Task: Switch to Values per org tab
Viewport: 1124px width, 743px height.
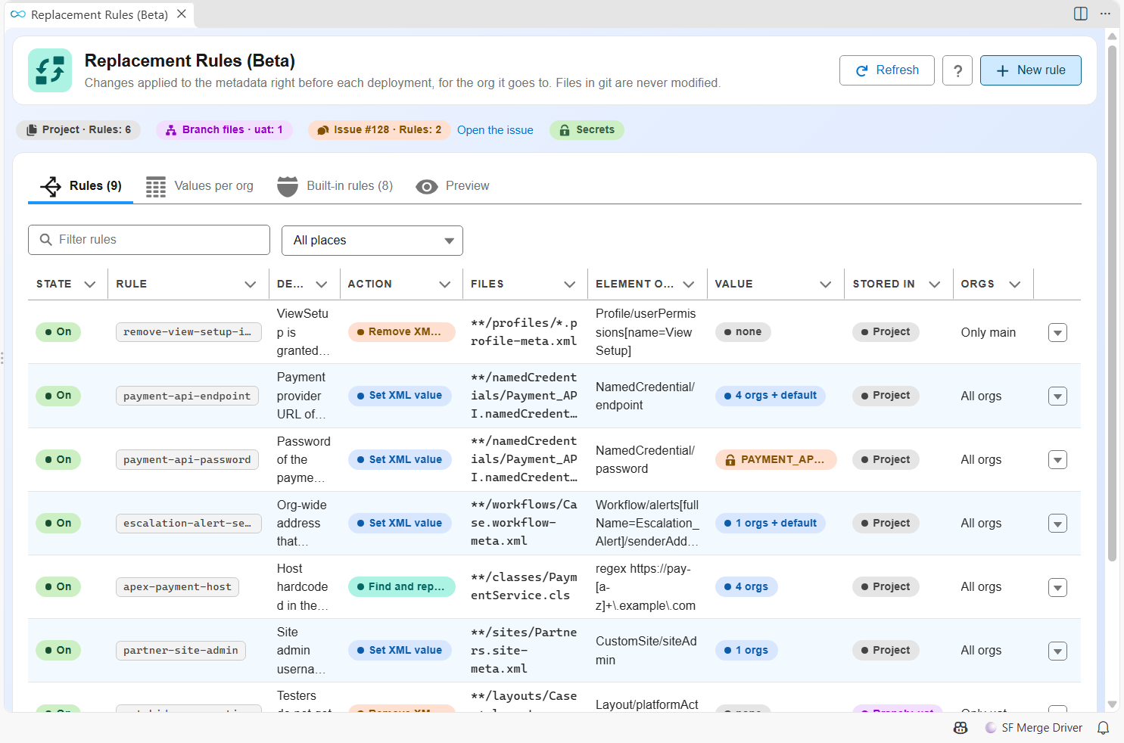Action: [x=200, y=186]
